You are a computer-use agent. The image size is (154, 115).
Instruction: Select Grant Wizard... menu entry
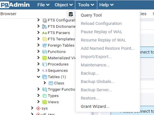[95, 107]
